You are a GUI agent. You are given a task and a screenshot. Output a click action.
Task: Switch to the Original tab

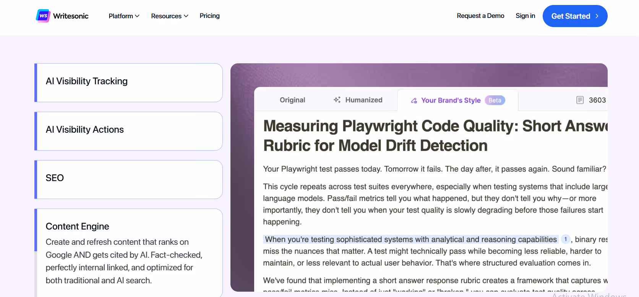[292, 100]
